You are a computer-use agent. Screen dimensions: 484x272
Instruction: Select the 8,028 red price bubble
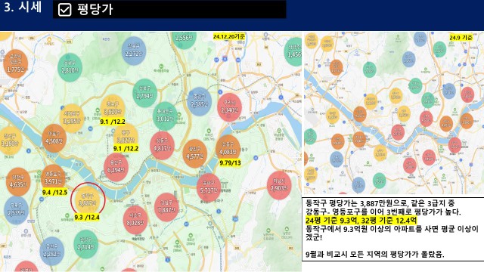point(135,220)
